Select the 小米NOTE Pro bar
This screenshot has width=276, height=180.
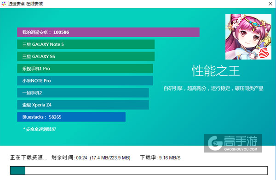tap(85, 81)
